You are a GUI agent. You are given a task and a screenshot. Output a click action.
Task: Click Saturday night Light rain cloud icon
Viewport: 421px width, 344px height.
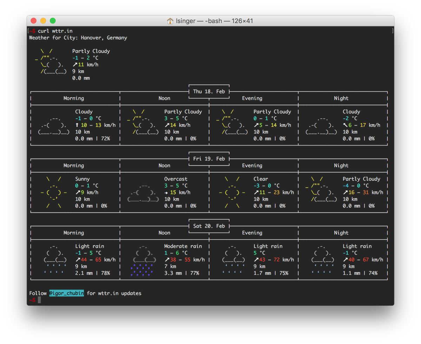coord(323,260)
